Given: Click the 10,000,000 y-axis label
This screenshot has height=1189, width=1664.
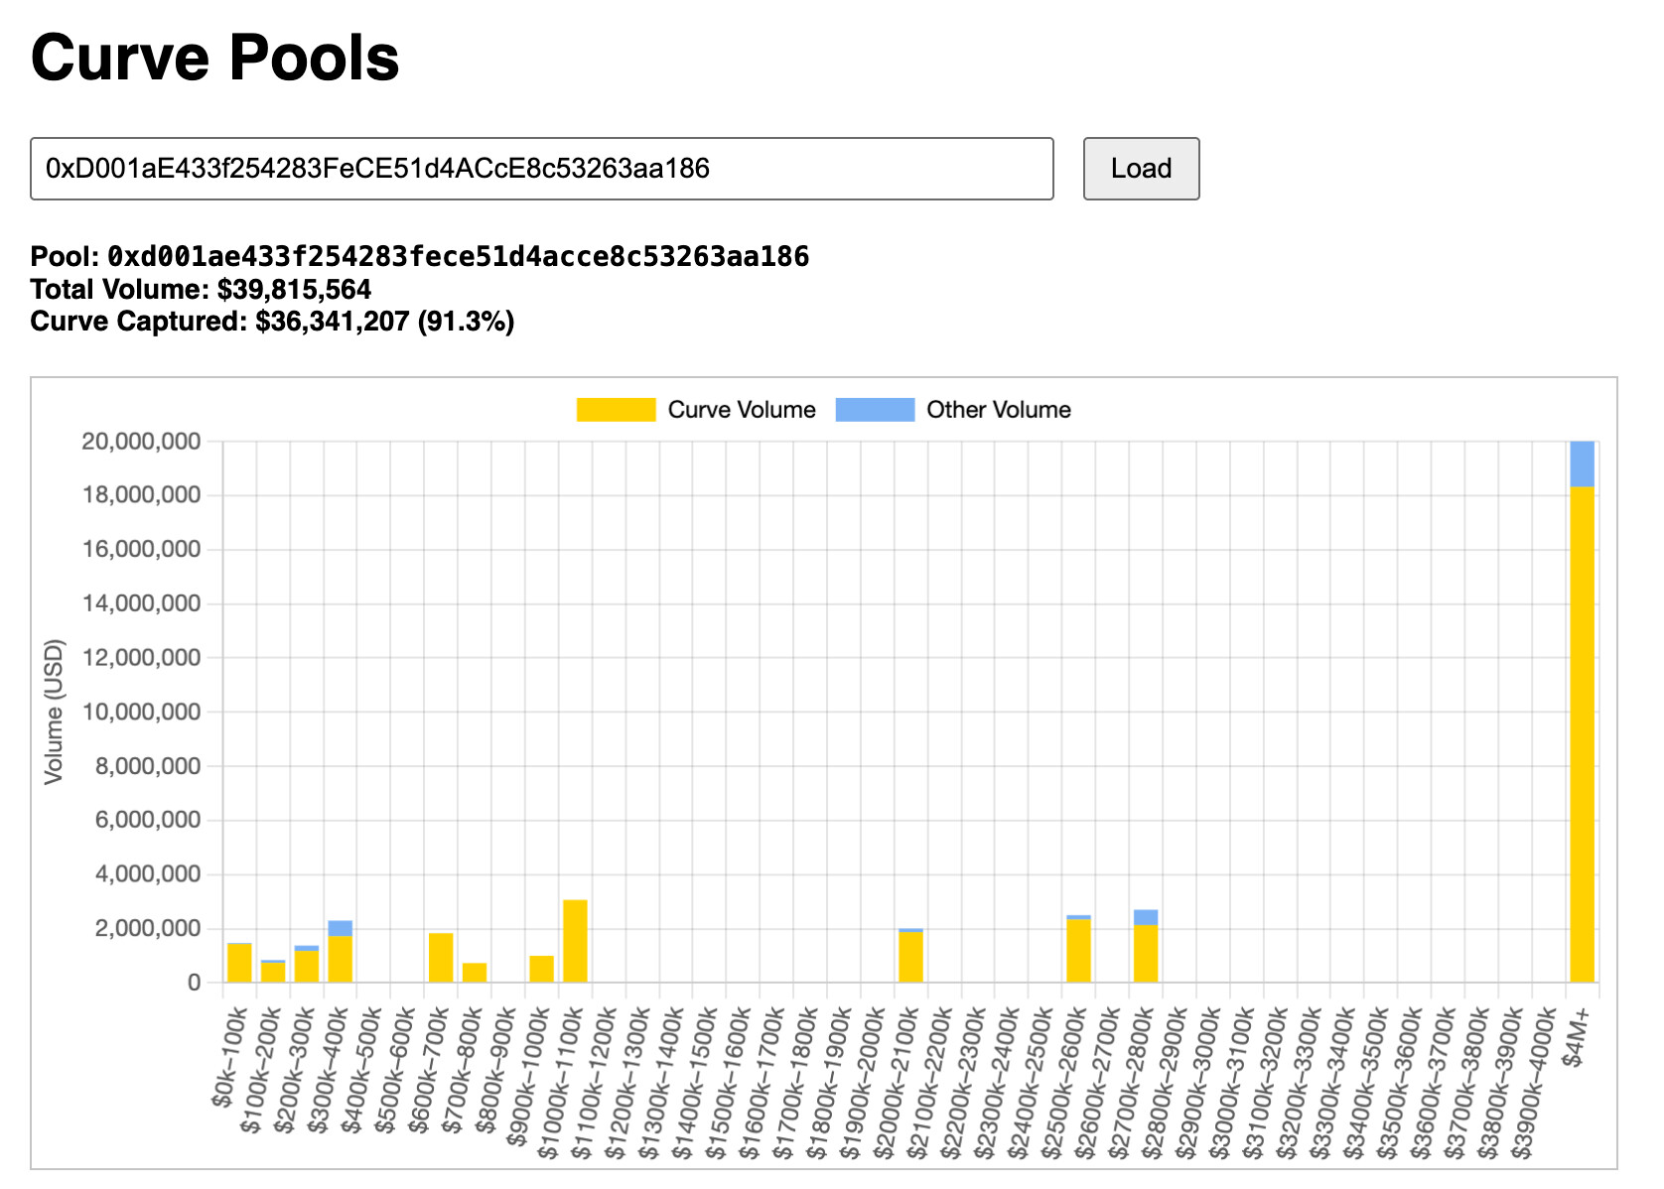Looking at the screenshot, I should coord(141,713).
